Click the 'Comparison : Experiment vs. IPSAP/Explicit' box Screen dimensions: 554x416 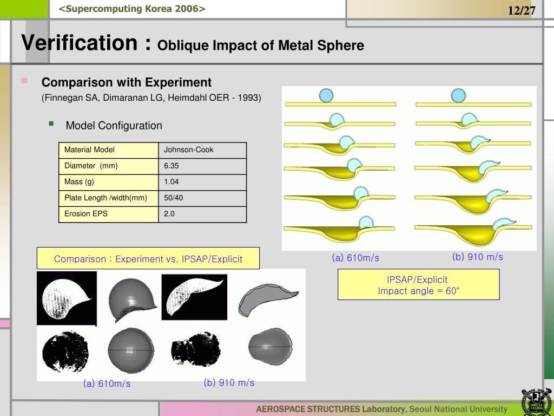148,258
